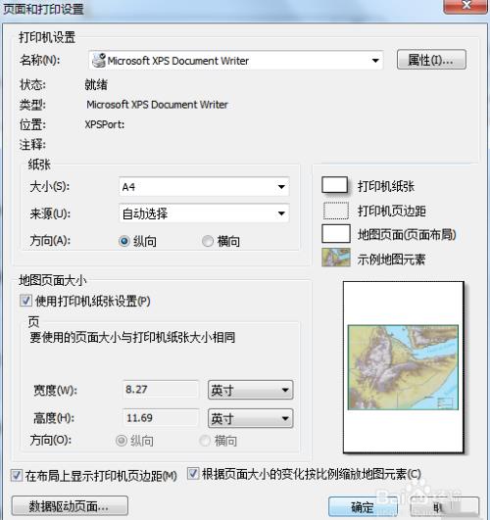Click the partially hidden 取消 button

(x=444, y=506)
